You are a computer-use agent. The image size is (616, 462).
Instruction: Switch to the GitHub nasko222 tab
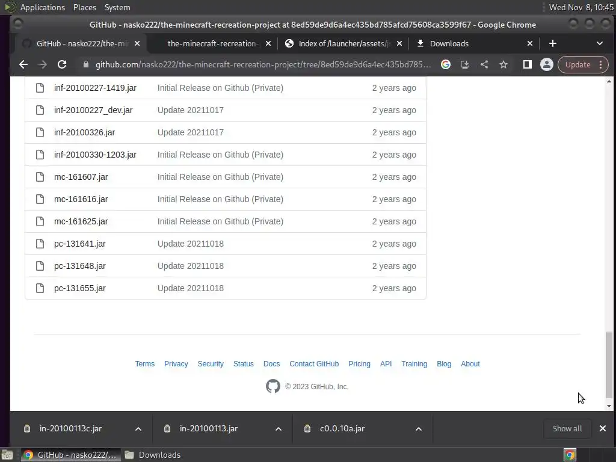pyautogui.click(x=81, y=43)
